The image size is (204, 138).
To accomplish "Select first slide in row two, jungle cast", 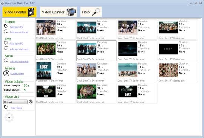I will 46,49.
